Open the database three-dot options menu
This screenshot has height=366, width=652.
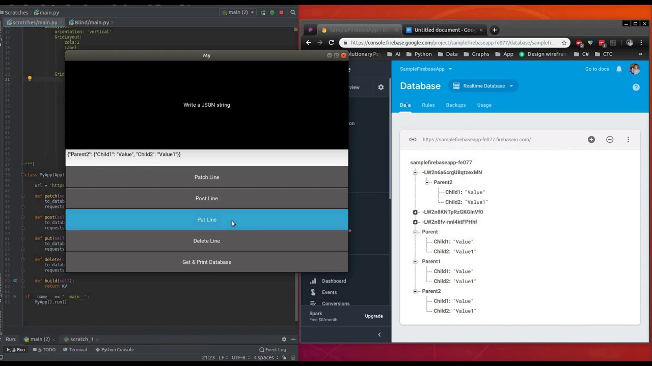pos(628,139)
